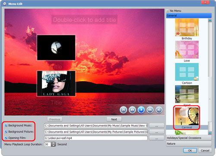The height and width of the screenshot is (156, 216).
Task: Select the moon video thumbnail in preview
Action: [x=56, y=48]
